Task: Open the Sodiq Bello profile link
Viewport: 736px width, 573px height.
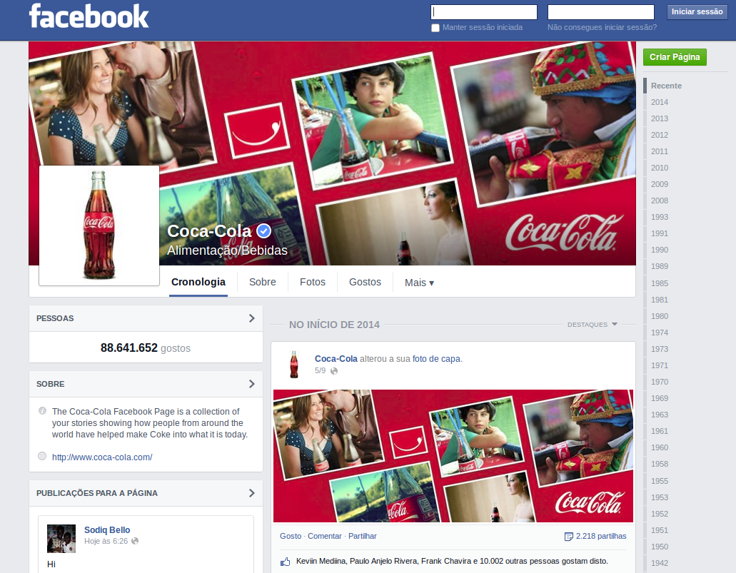Action: coord(107,529)
